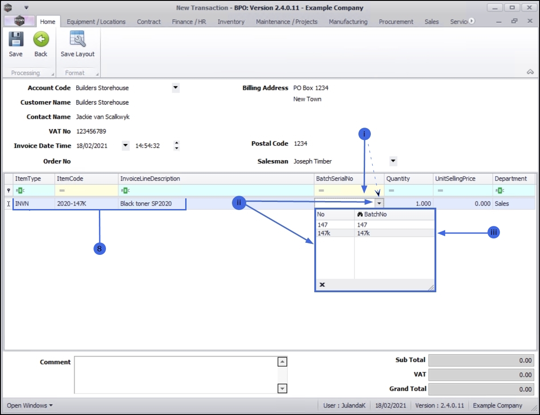
Task: Click binoculars icon in BatchNo header
Action: click(360, 214)
